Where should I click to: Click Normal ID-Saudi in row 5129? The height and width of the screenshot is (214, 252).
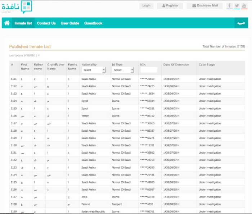click(121, 138)
